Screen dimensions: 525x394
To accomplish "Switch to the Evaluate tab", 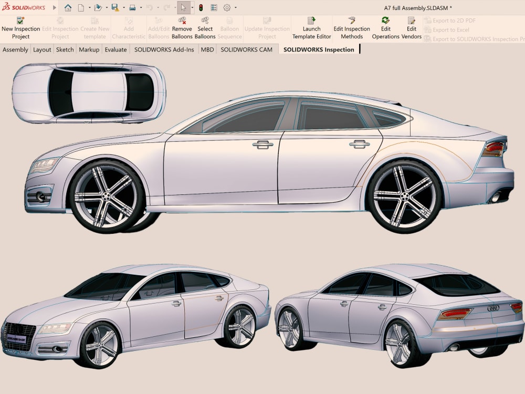I will [x=115, y=49].
